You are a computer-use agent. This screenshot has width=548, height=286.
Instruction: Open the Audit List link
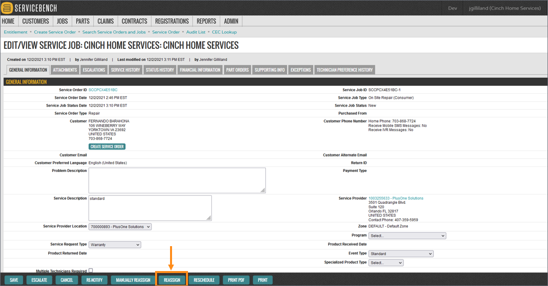click(x=195, y=32)
